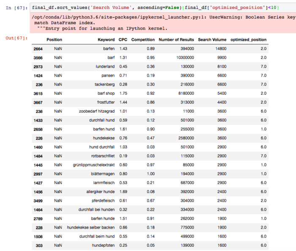Click the keyword 'zoobedarf hitzegrad'

tap(97, 111)
